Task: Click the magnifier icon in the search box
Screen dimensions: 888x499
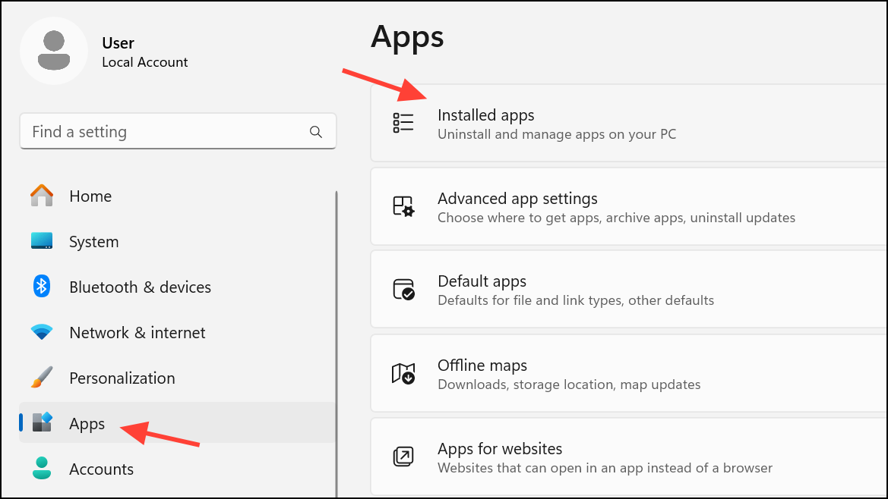Action: (316, 132)
